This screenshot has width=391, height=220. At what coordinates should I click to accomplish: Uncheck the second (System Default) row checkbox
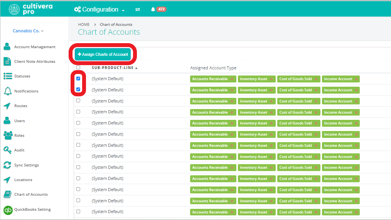78,89
